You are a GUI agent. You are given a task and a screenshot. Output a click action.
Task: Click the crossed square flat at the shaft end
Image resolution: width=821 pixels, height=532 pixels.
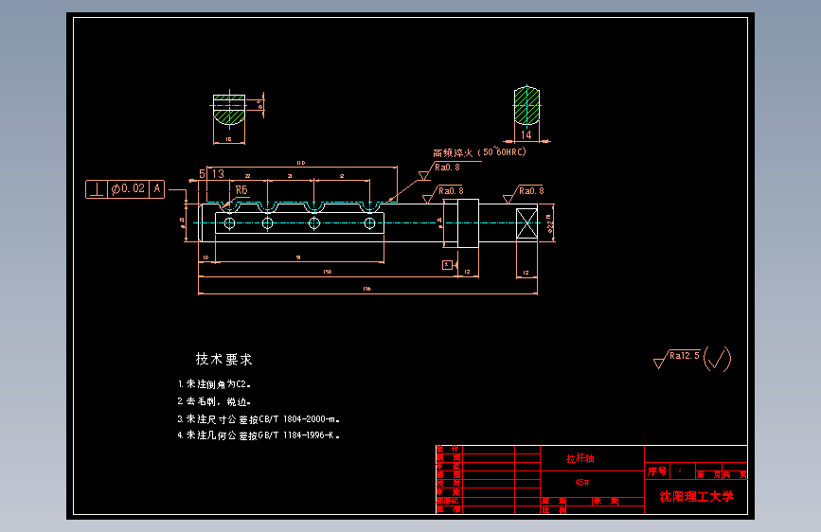tap(527, 223)
